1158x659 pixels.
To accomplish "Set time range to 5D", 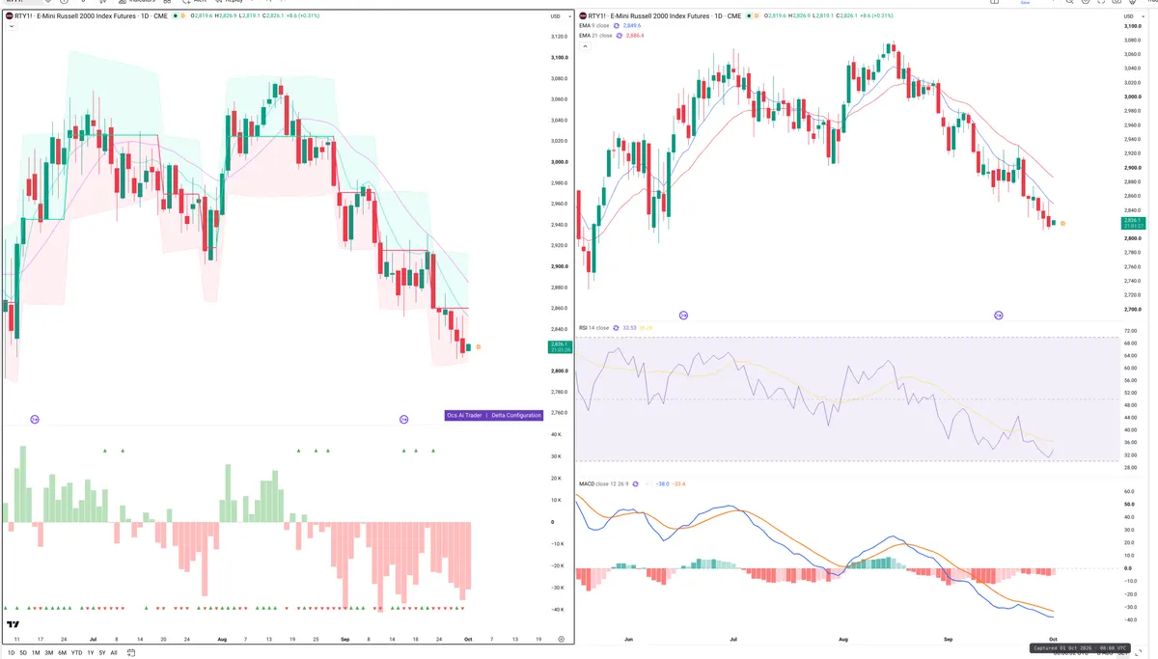I will tap(23, 653).
